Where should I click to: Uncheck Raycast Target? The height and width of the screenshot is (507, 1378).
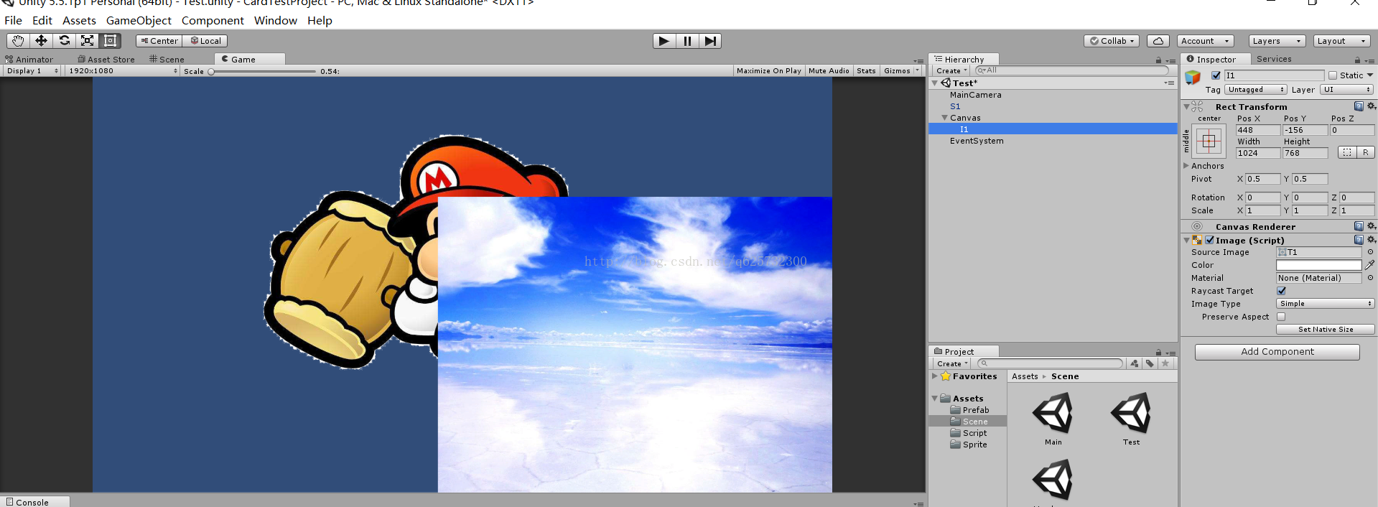pos(1282,291)
